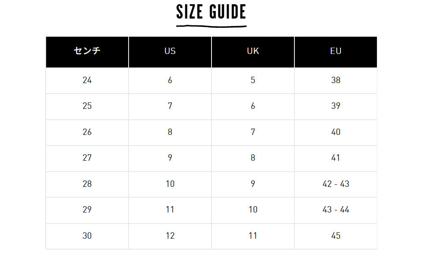Click the EU column header
The width and height of the screenshot is (423, 253).
[336, 51]
